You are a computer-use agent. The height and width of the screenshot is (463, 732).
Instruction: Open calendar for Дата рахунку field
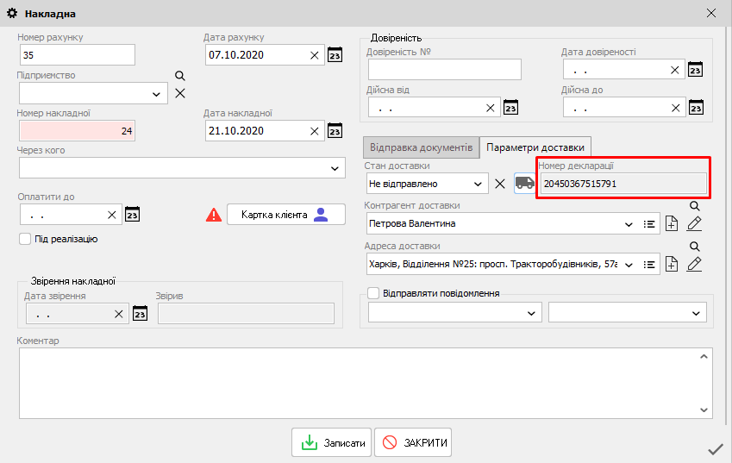coord(335,55)
